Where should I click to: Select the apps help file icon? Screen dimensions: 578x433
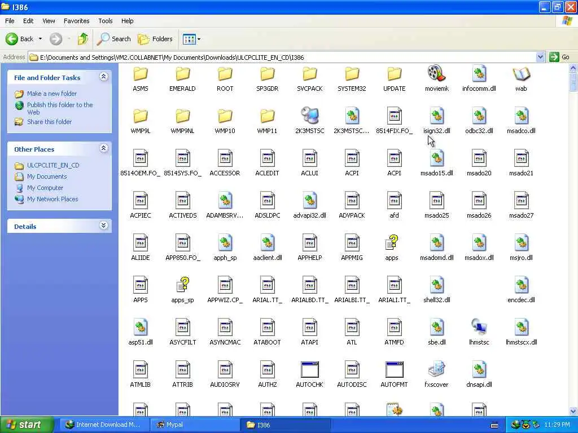[392, 243]
